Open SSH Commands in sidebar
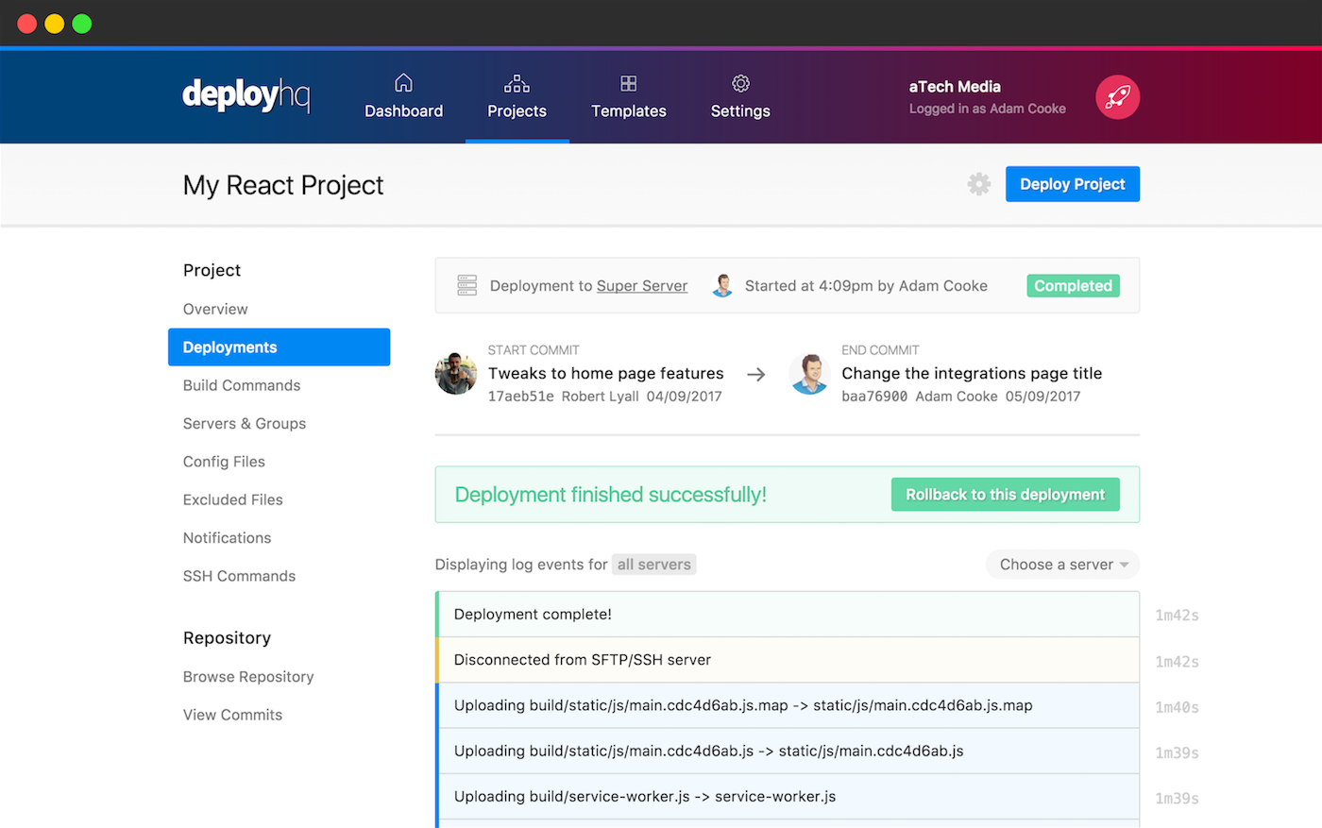 [239, 576]
